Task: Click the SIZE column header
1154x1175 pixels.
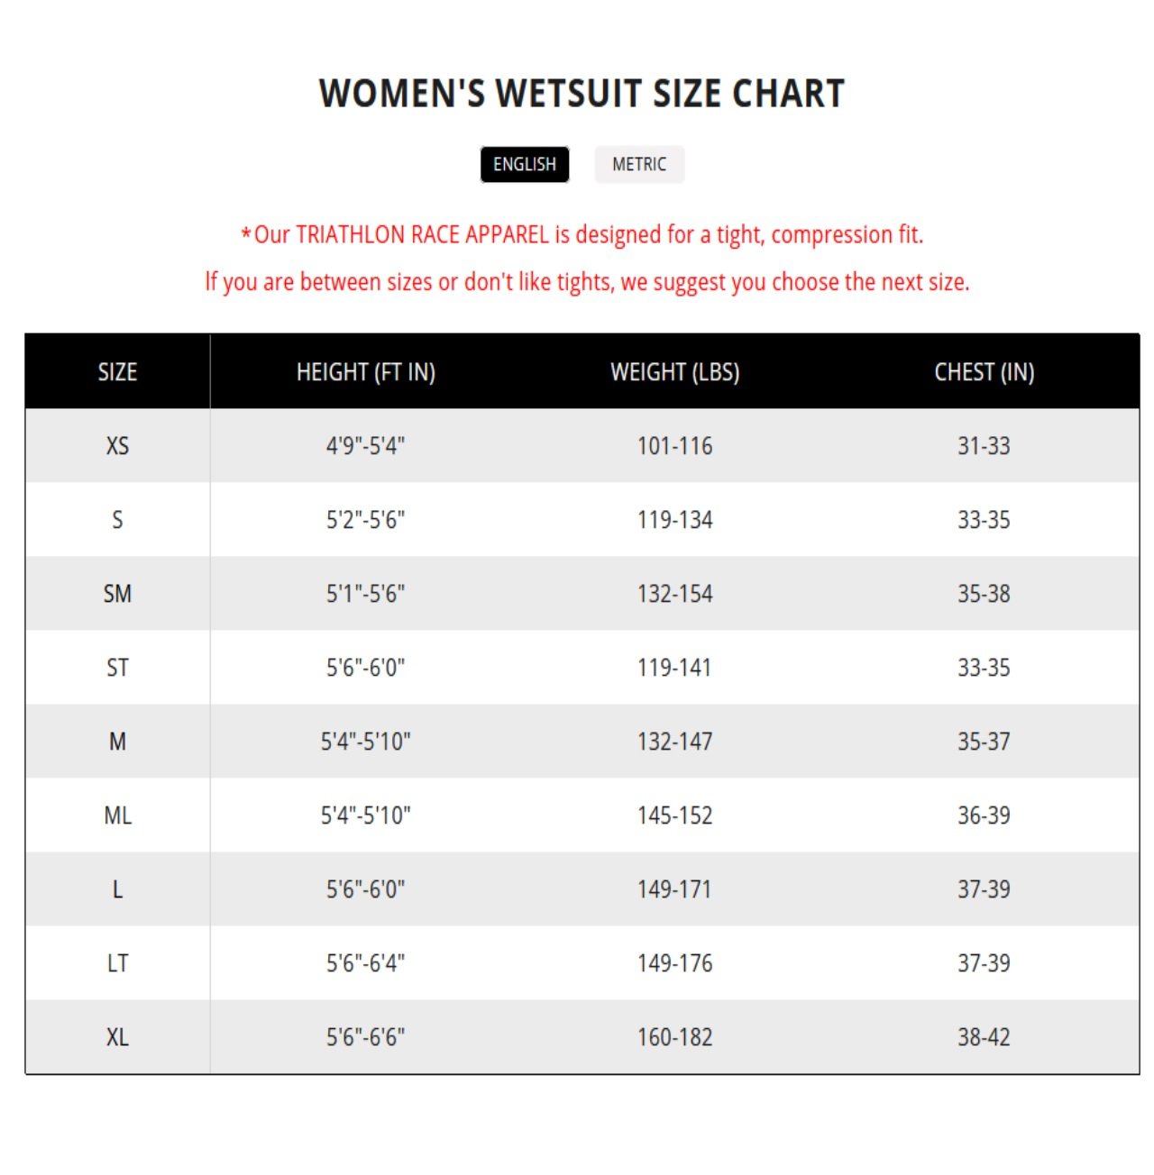Action: tap(117, 372)
